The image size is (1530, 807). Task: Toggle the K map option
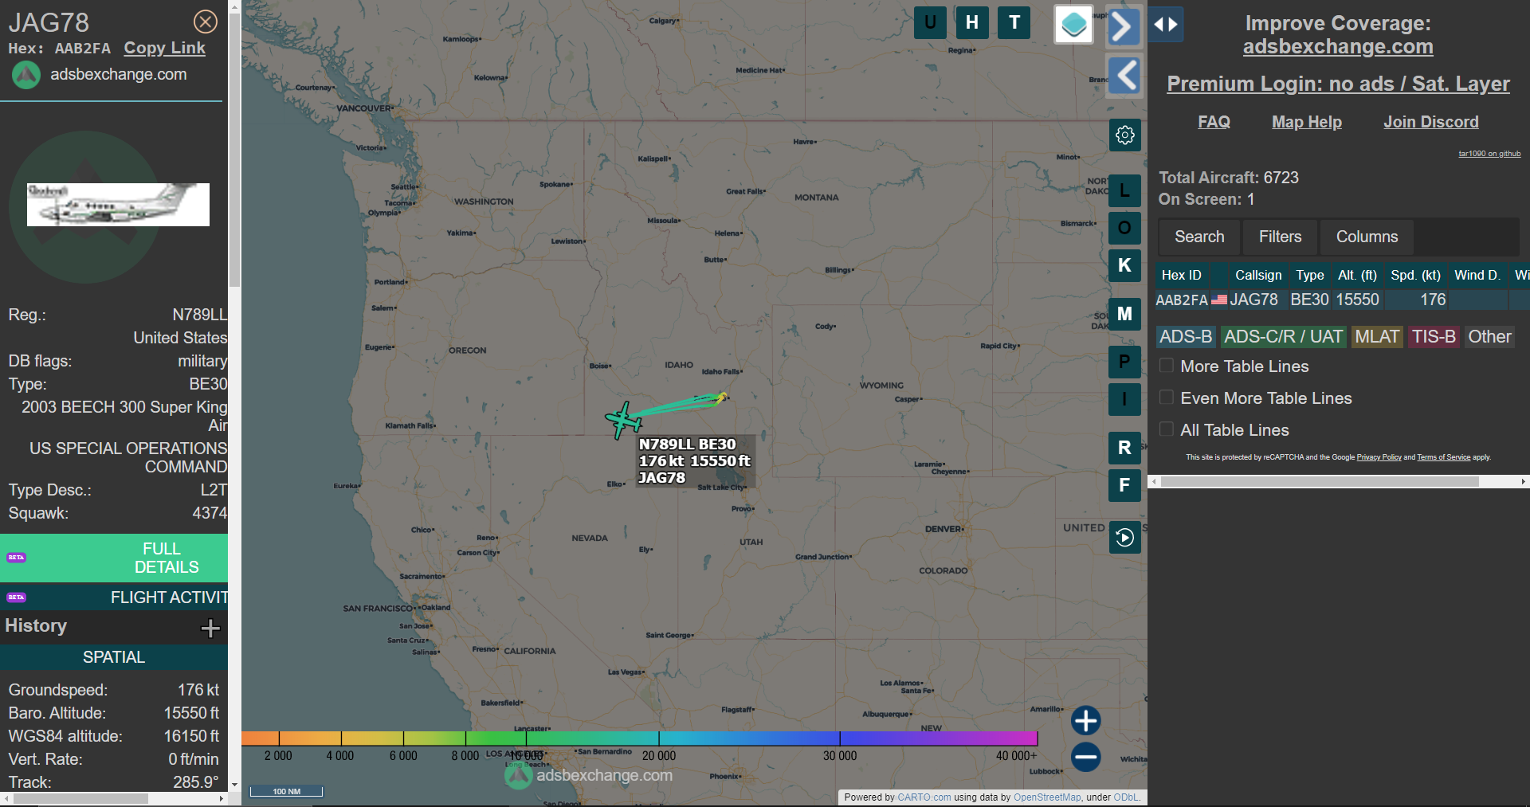1124,265
